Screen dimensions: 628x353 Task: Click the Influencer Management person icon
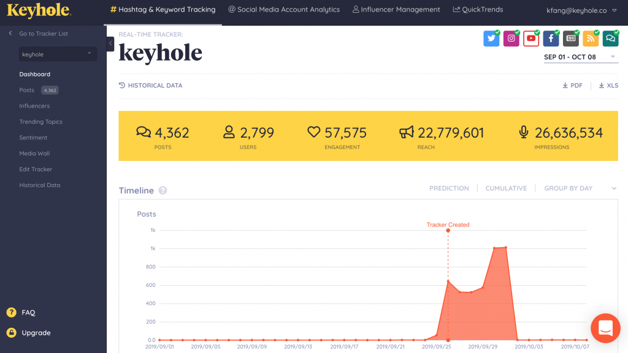(355, 9)
